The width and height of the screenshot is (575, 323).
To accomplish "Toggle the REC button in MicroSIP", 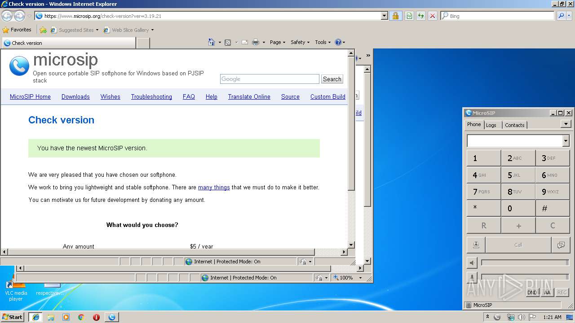I will pyautogui.click(x=562, y=292).
